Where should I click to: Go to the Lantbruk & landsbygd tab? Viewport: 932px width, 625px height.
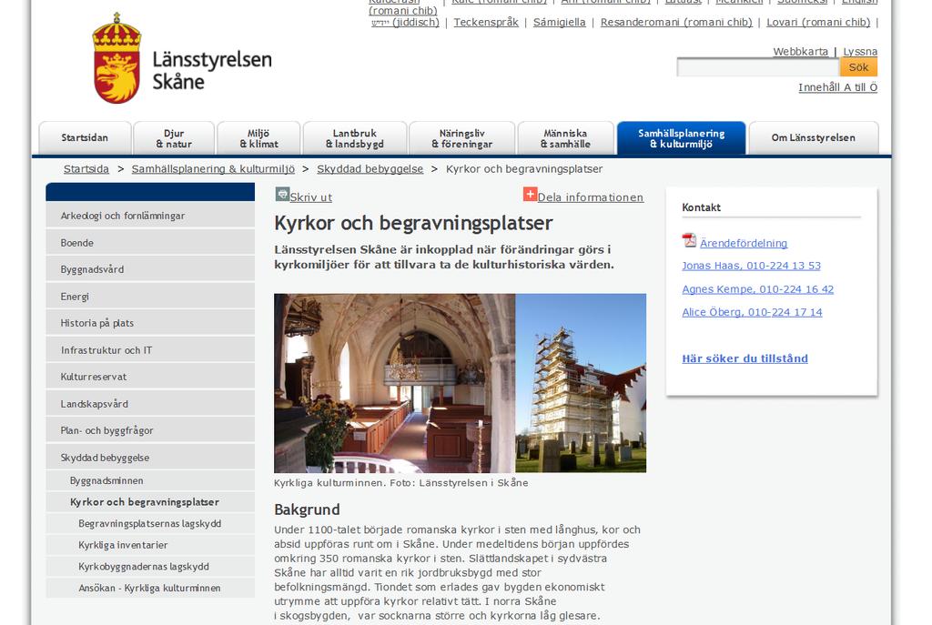(x=355, y=138)
